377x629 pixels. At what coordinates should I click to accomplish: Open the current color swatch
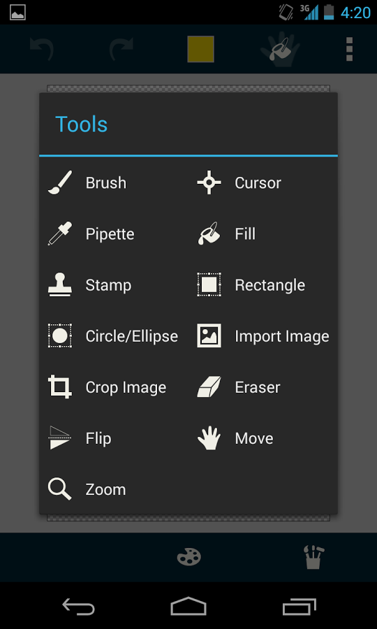click(201, 49)
